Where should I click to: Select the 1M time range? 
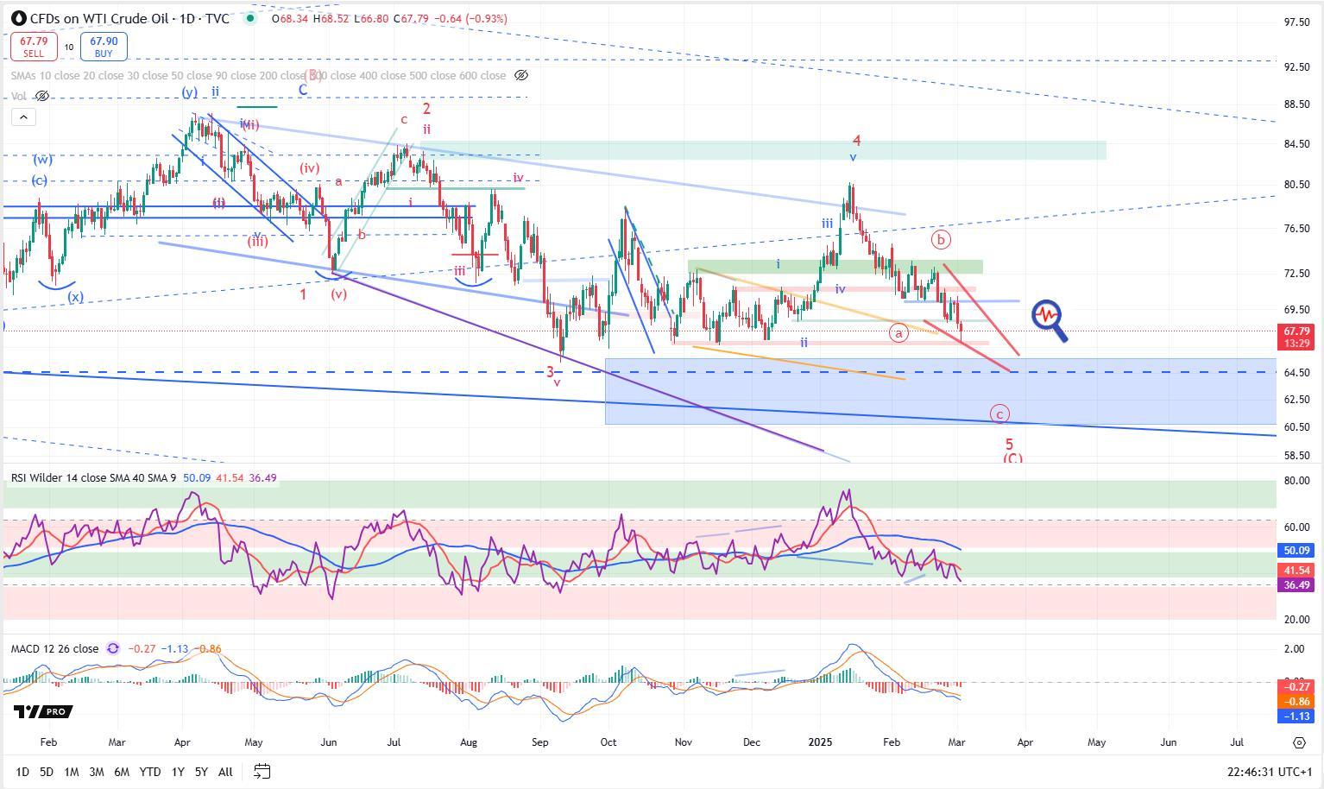(72, 772)
